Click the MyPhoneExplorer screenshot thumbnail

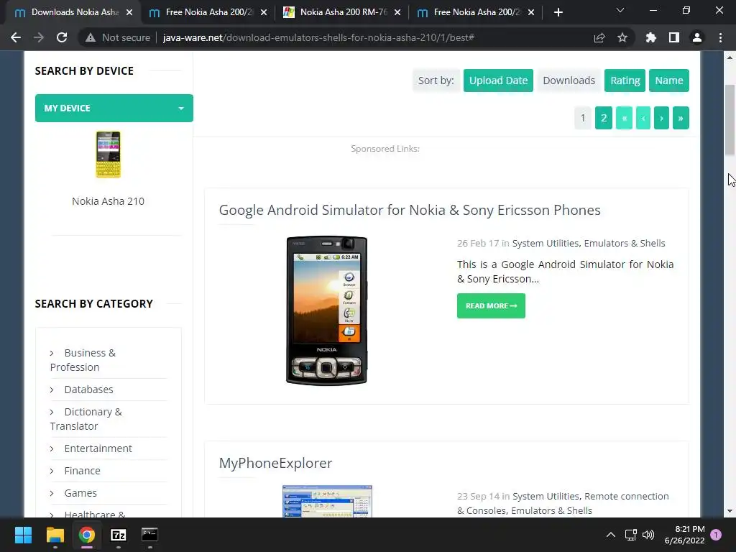point(327,501)
